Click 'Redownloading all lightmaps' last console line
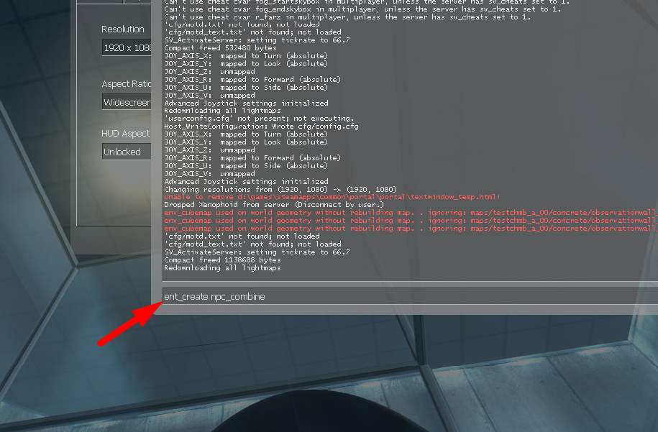Image resolution: width=658 pixels, height=432 pixels. coord(222,268)
